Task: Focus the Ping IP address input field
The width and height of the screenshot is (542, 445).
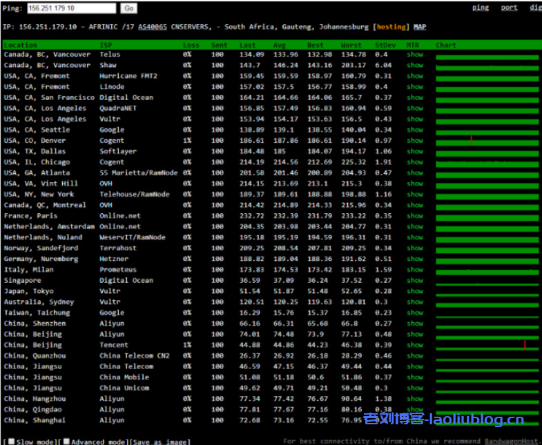Action: pos(72,8)
